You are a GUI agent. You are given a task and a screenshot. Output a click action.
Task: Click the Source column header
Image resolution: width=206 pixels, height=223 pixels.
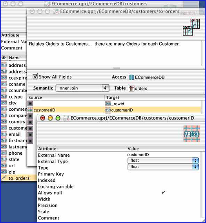point(66,97)
